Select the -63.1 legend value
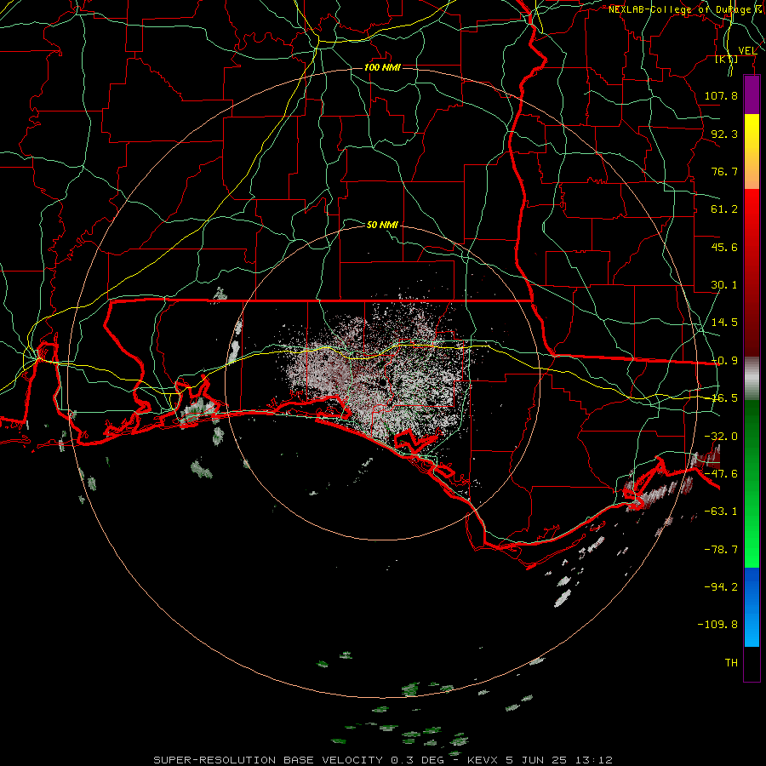This screenshot has width=766, height=766. pyautogui.click(x=721, y=512)
